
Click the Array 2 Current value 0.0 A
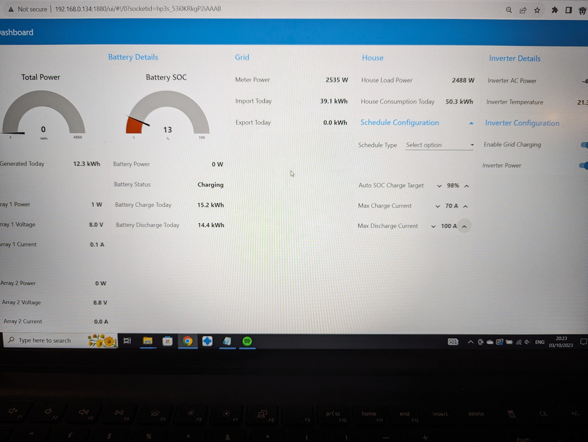tap(101, 322)
